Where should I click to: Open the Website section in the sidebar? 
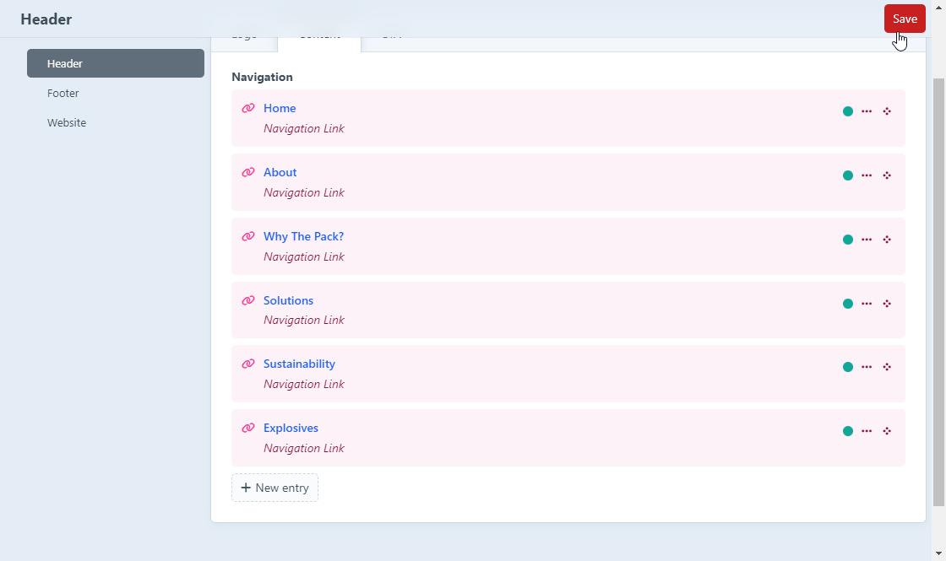coord(67,123)
